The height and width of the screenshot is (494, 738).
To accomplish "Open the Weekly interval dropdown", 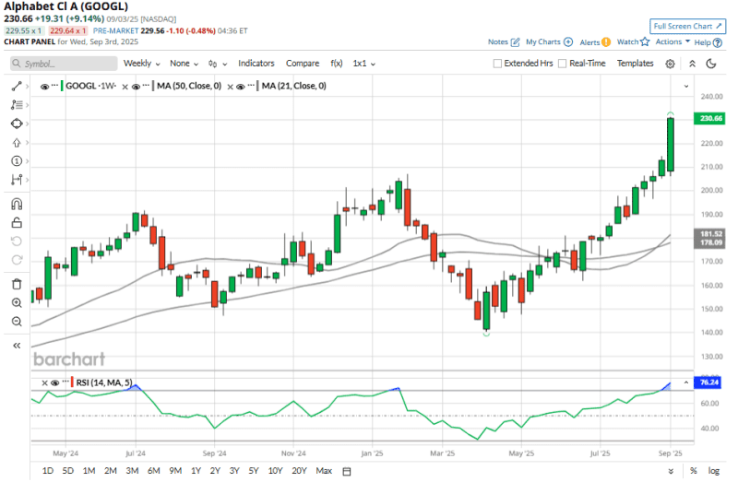I will pos(141,64).
